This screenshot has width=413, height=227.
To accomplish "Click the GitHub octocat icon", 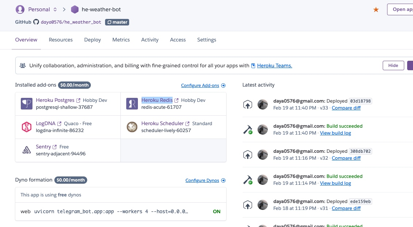I will click(x=36, y=22).
